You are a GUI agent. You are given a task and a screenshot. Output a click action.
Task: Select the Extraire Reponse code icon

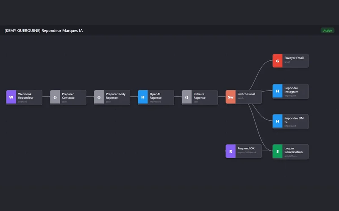pyautogui.click(x=187, y=97)
